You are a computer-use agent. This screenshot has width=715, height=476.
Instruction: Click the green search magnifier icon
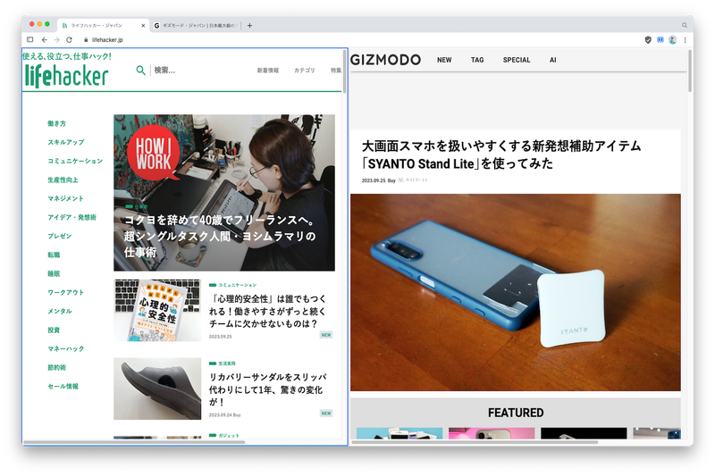(x=141, y=71)
